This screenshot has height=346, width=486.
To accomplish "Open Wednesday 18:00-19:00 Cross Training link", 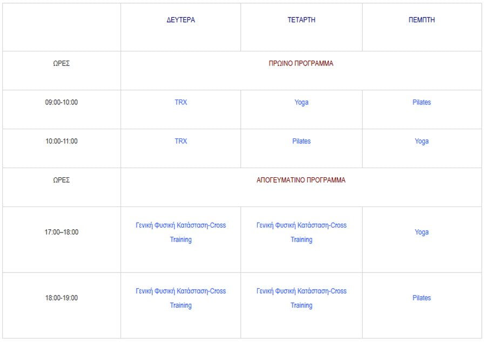I will (x=301, y=298).
